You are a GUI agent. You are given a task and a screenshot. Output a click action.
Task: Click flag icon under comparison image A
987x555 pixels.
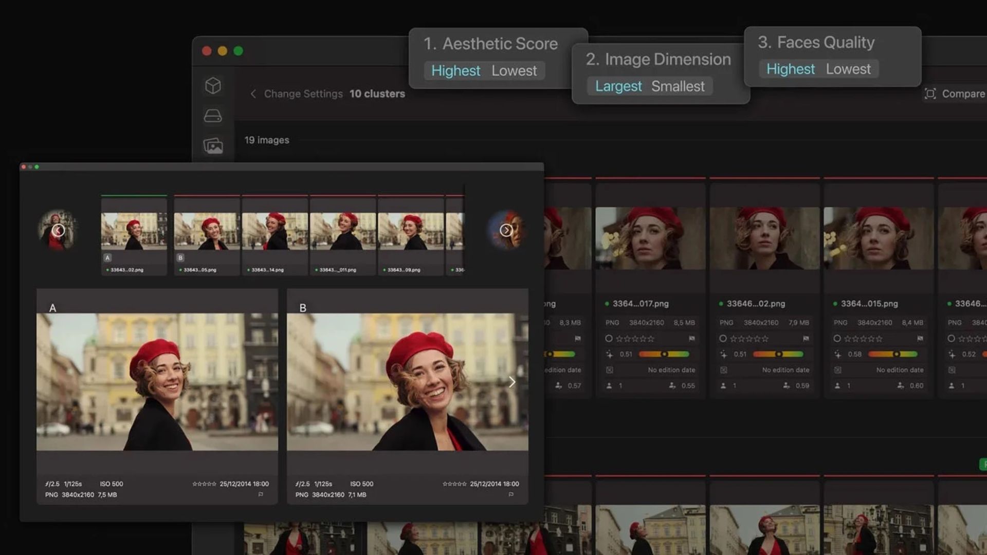261,494
